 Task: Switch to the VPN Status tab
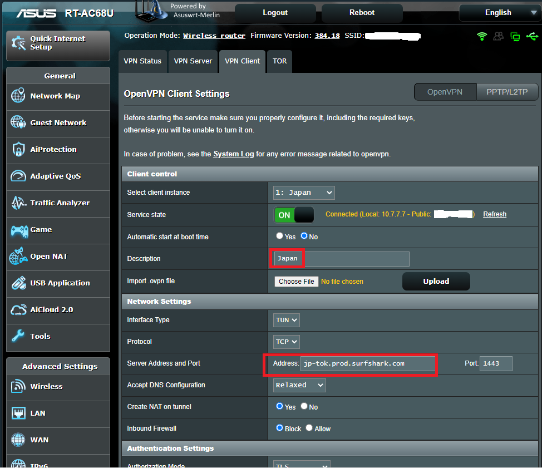coord(142,61)
